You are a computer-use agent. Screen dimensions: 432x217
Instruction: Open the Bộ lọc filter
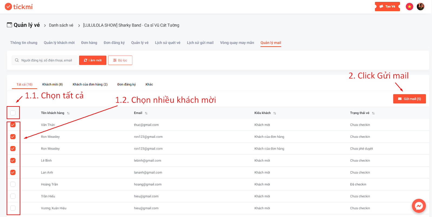(x=120, y=60)
